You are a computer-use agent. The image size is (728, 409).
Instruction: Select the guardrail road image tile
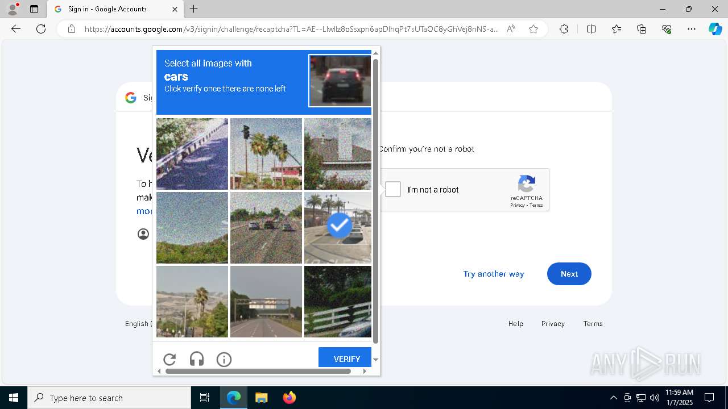coord(192,154)
